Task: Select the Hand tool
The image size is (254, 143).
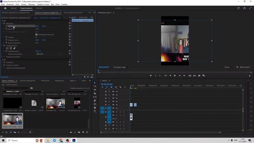Action: pyautogui.click(x=95, y=108)
